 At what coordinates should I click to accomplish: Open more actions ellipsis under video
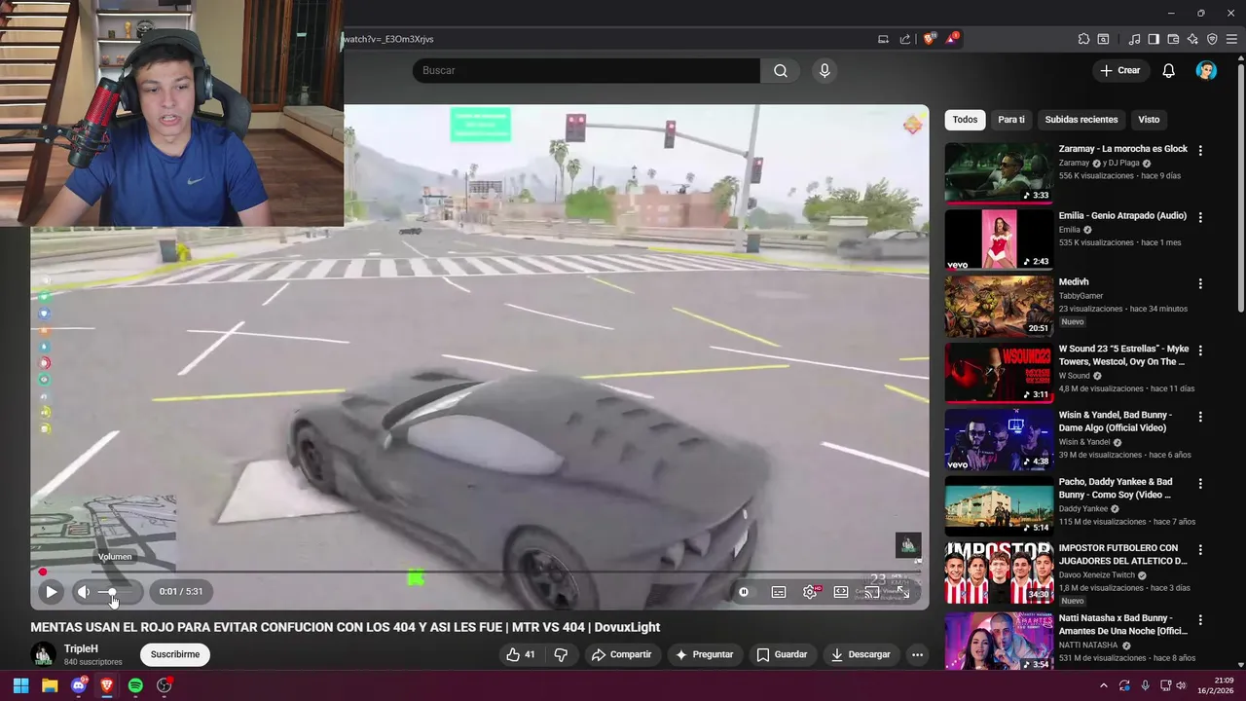(917, 654)
